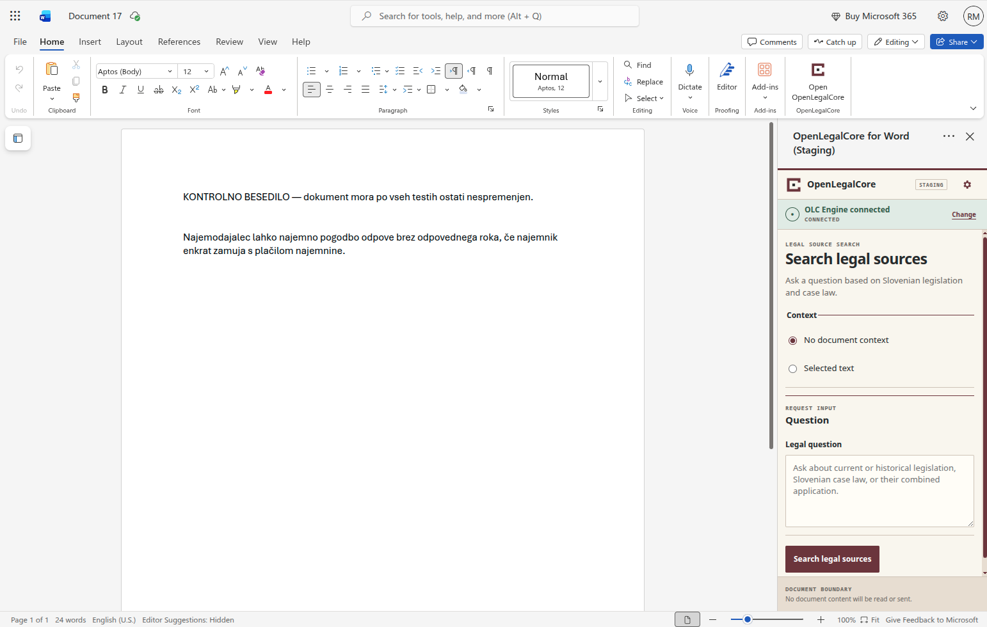This screenshot has width=987, height=627.
Task: Toggle Subscript formatting
Action: [x=177, y=90]
